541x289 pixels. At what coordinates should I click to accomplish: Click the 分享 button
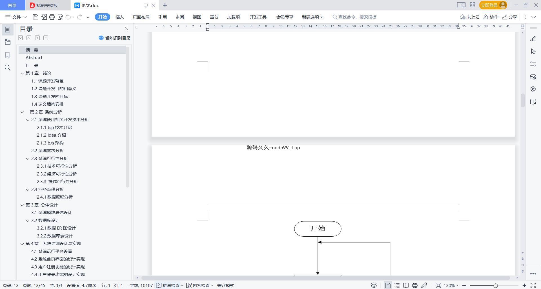coord(510,17)
